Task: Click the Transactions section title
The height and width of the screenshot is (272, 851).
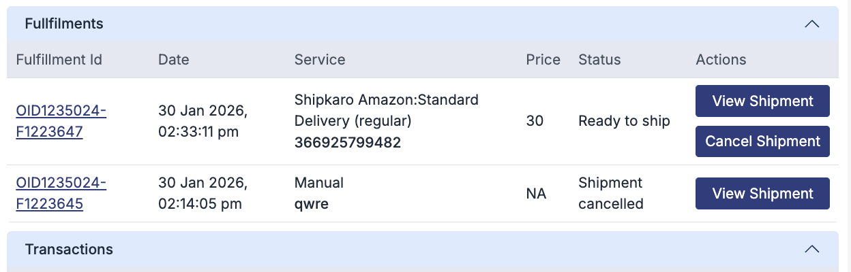Action: click(69, 249)
